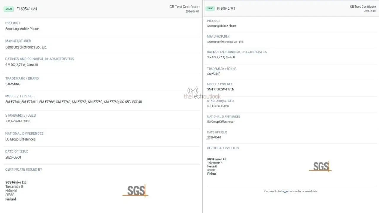Click the MANUFACTURER label in the FI-69540/M1 certificate
Screen dimensions: 379x213
[x=218, y=36]
